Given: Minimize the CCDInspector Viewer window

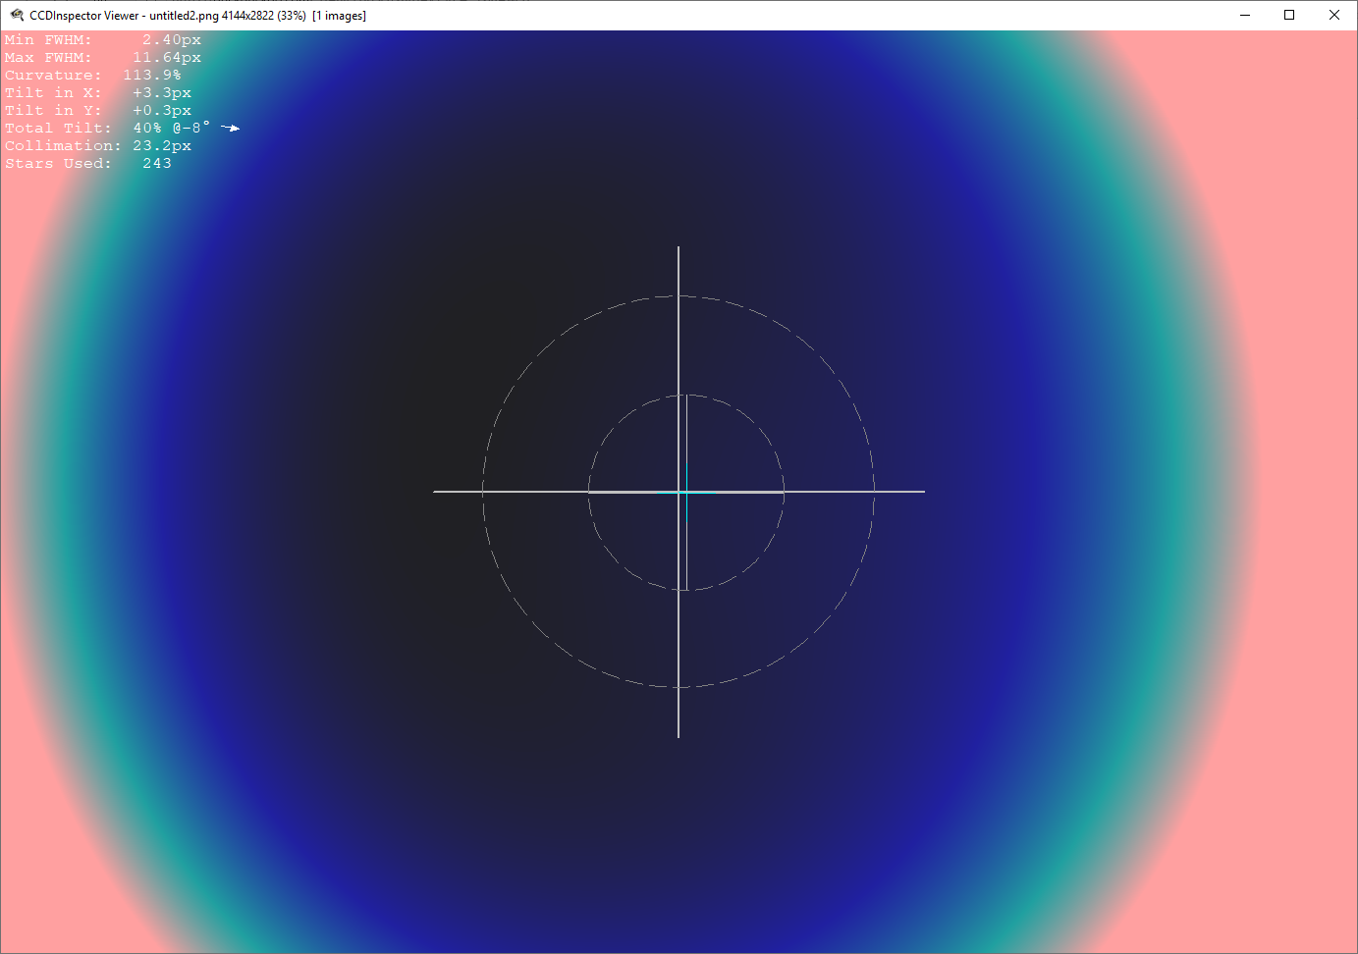Looking at the screenshot, I should click(1245, 15).
